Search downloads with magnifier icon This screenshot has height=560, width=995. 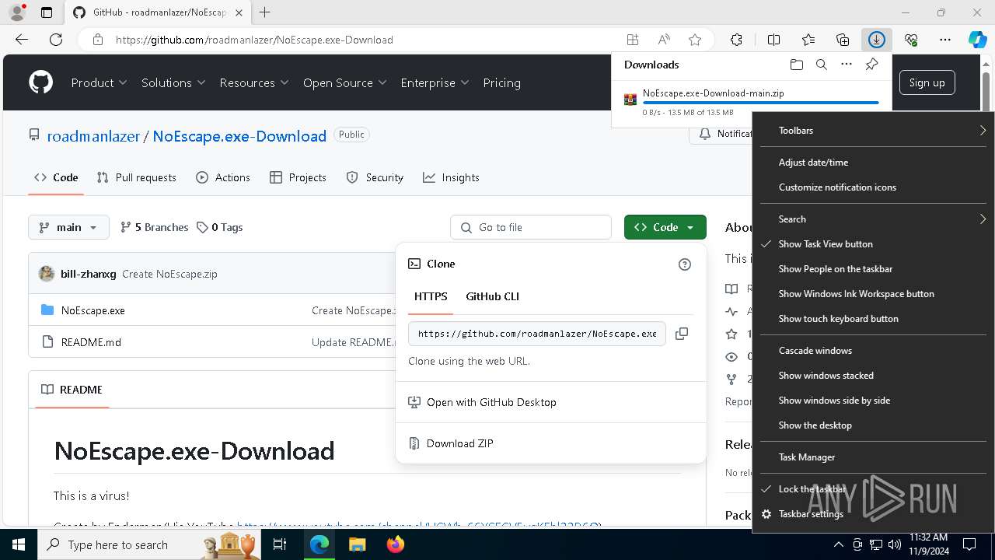click(821, 65)
